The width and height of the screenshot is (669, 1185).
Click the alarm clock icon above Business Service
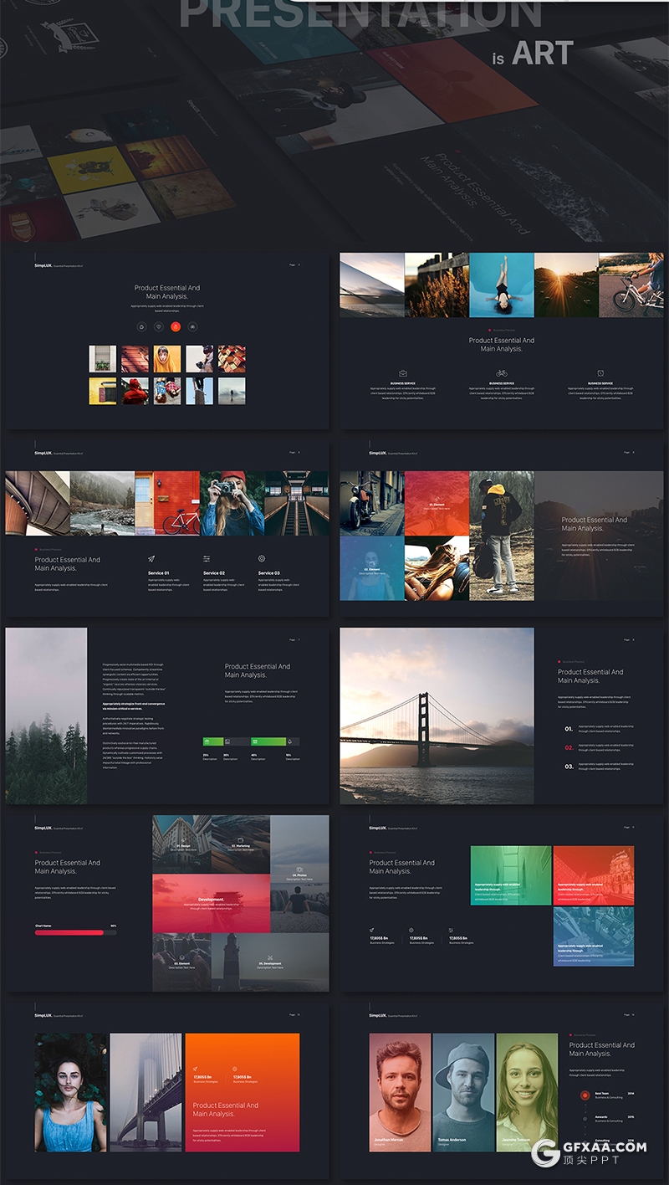pos(600,373)
